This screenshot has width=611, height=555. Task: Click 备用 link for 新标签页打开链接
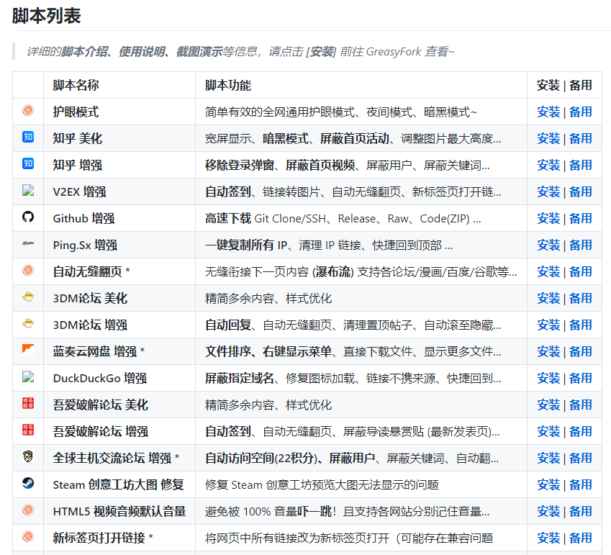pos(581,538)
